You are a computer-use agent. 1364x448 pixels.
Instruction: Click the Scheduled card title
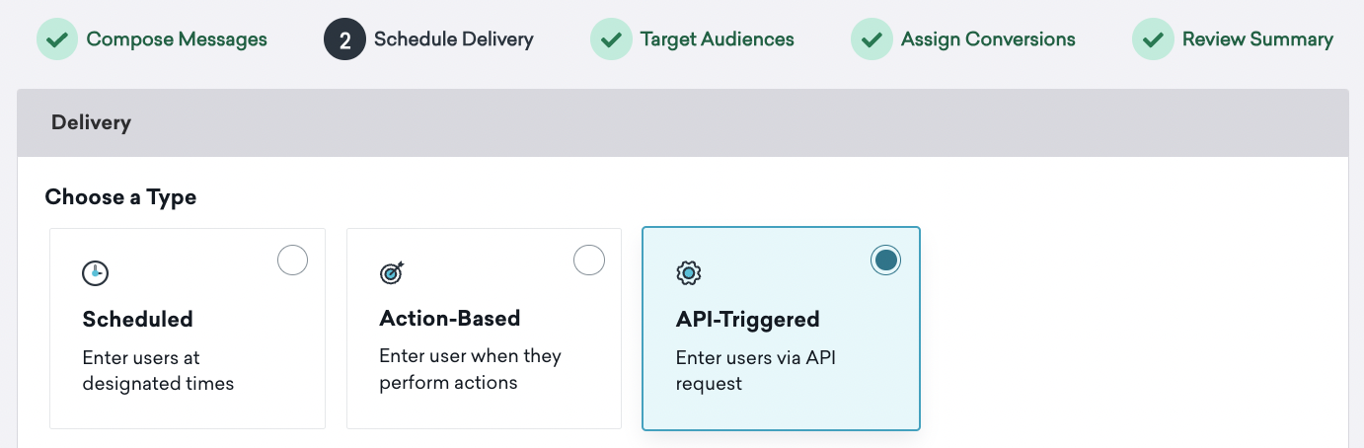pos(138,320)
